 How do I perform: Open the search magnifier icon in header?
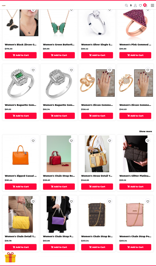point(126,5)
